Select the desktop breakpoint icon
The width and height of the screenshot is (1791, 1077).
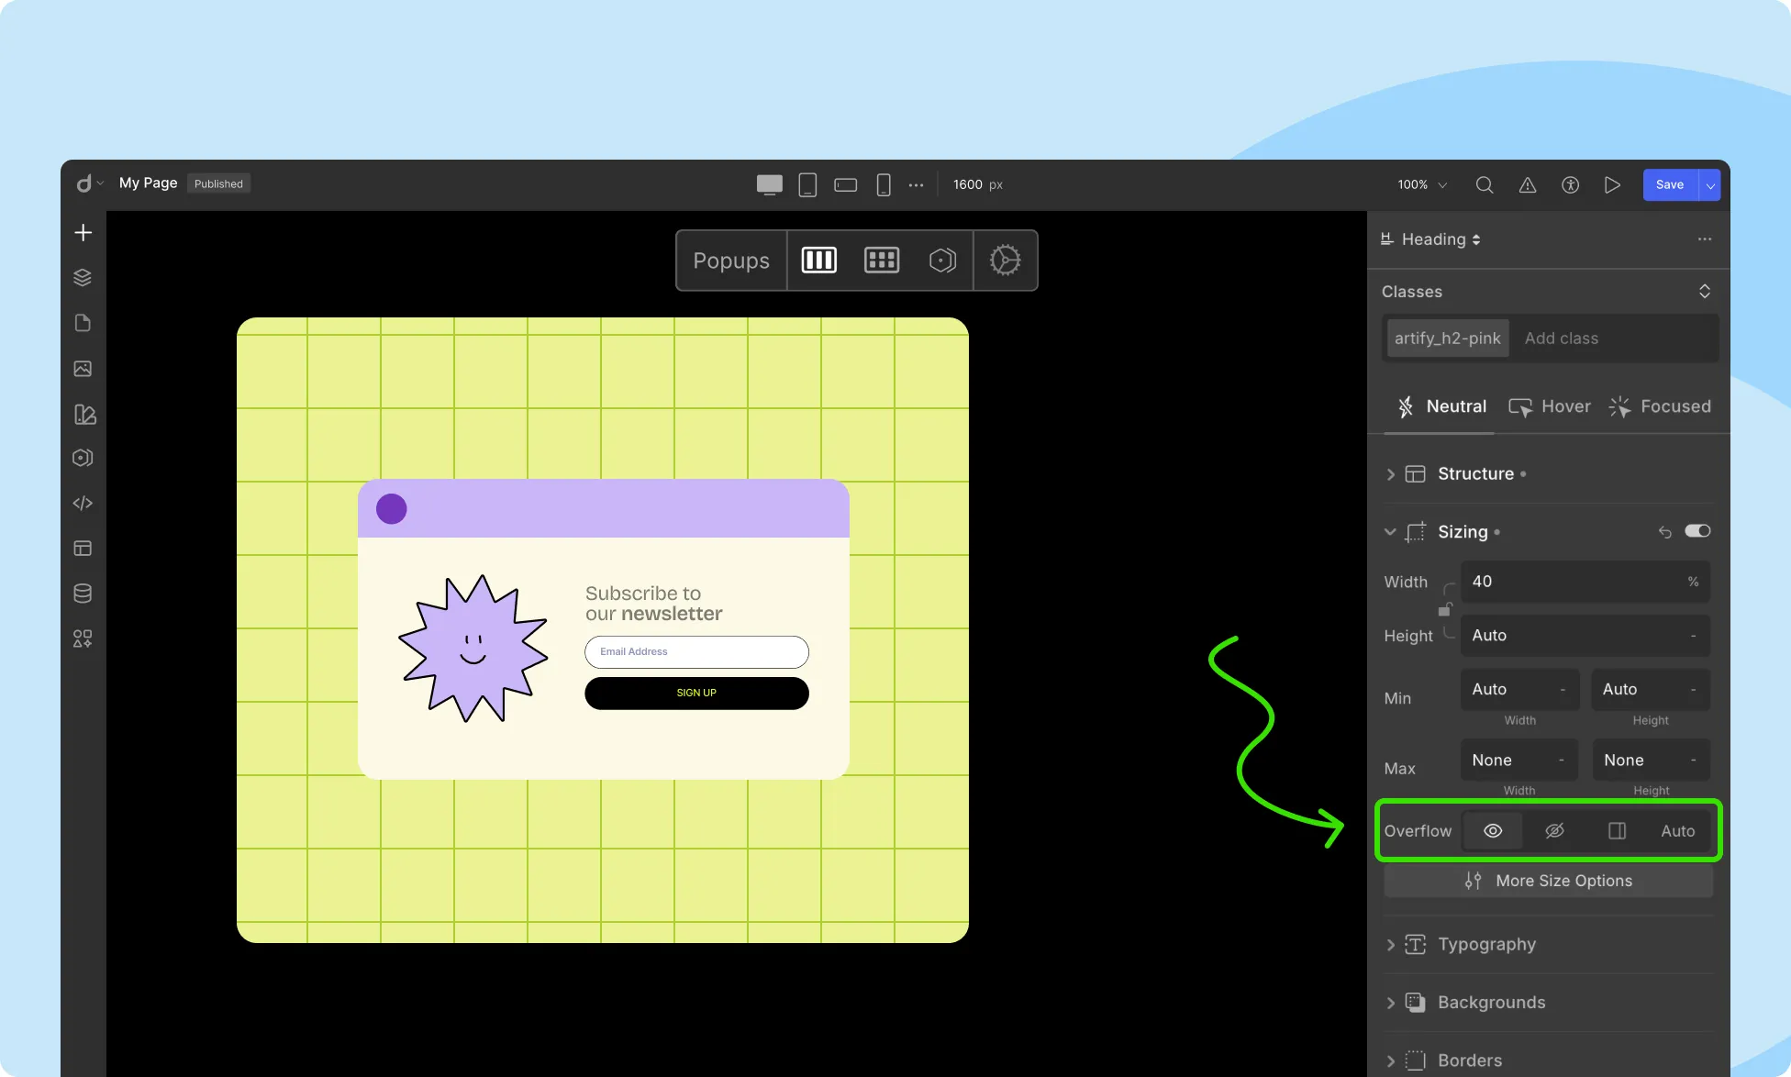(x=769, y=184)
